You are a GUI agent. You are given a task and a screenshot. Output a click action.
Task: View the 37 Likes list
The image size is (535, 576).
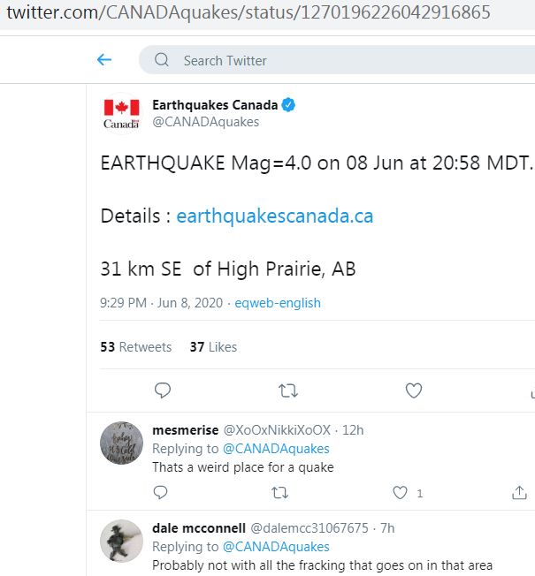(x=213, y=347)
